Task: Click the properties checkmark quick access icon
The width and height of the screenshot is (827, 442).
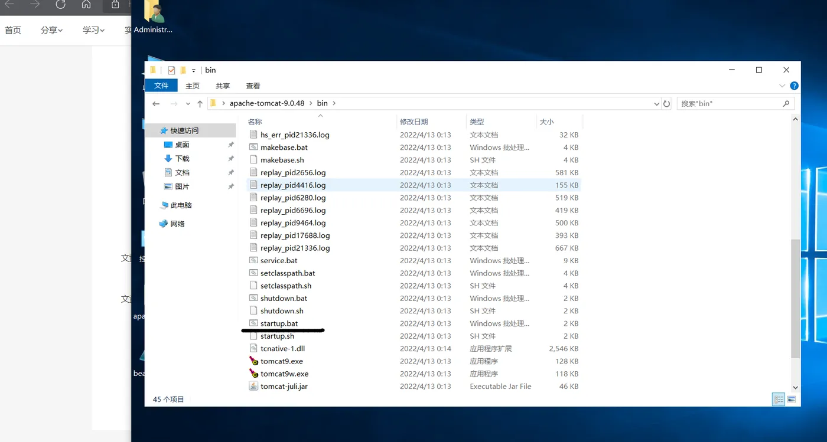Action: [171, 70]
